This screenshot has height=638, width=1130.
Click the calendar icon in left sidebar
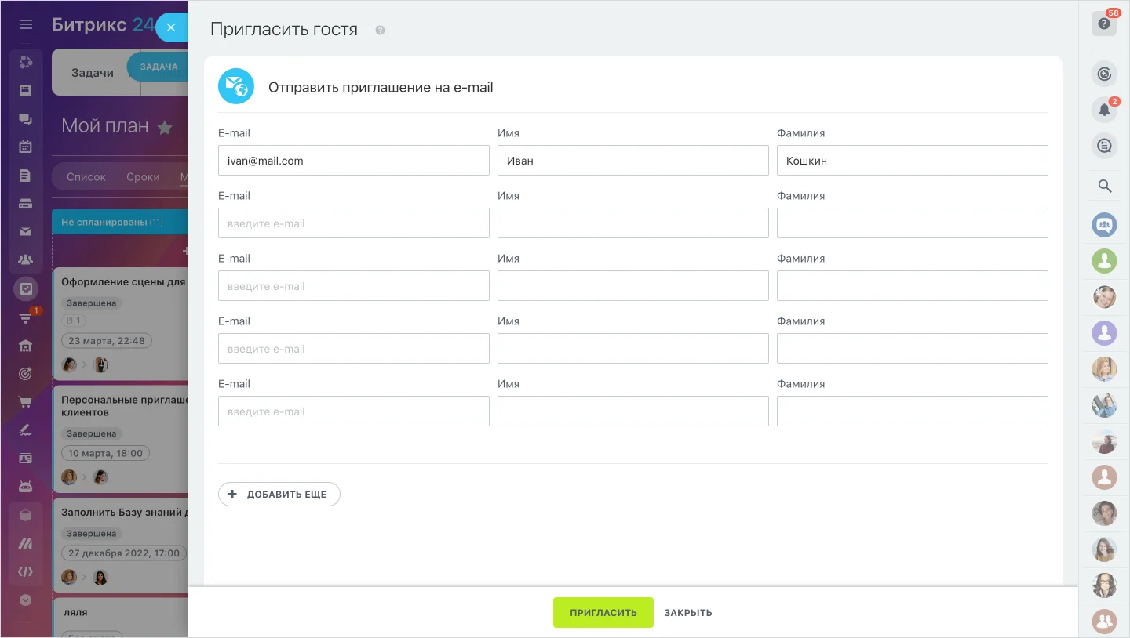[x=25, y=147]
